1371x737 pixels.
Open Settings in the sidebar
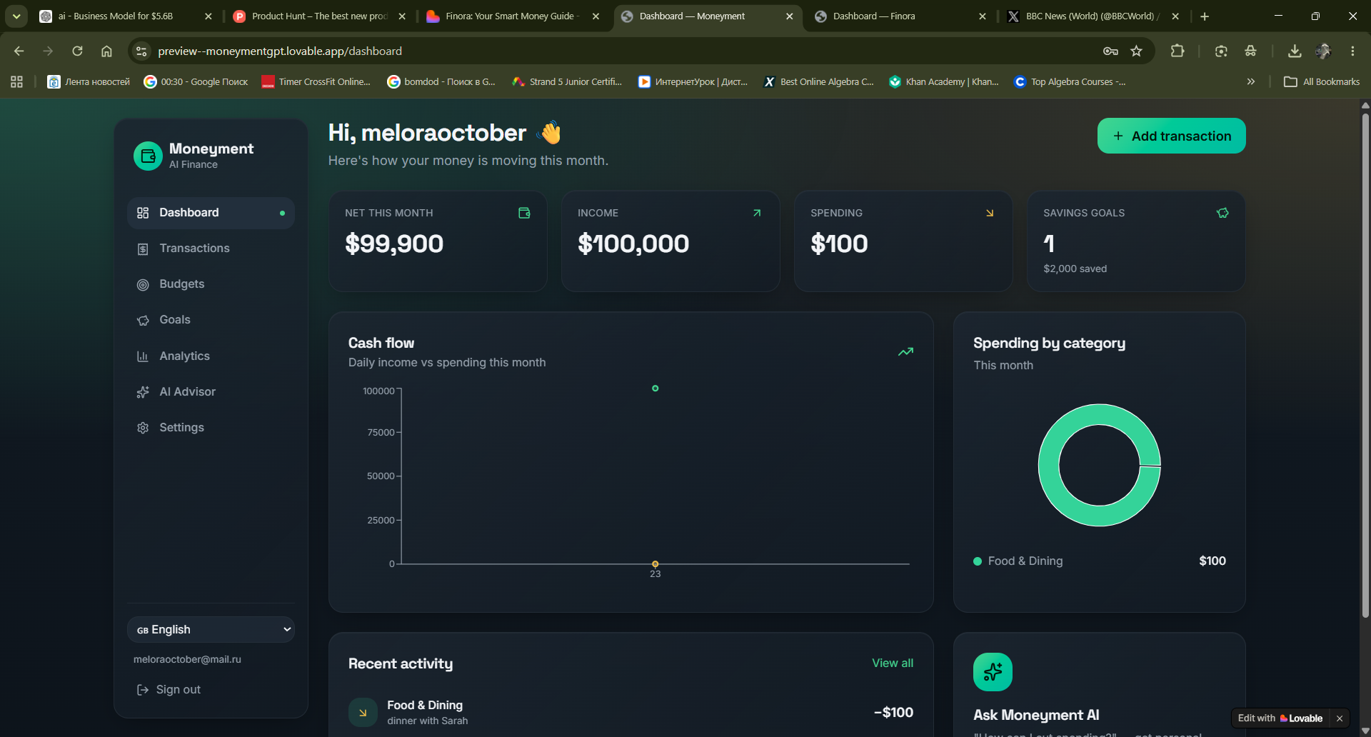(211, 427)
